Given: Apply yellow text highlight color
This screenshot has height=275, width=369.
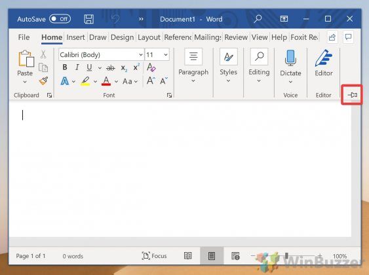Looking at the screenshot, I should 85,81.
